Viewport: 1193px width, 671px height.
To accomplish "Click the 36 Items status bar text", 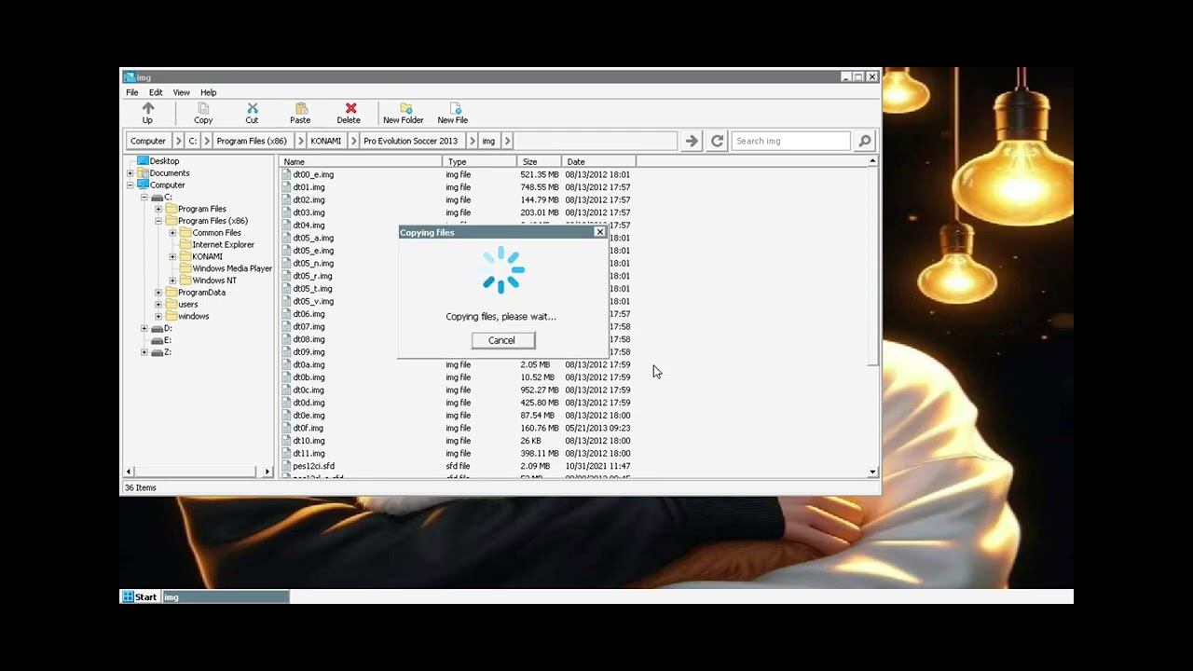I will coord(141,487).
